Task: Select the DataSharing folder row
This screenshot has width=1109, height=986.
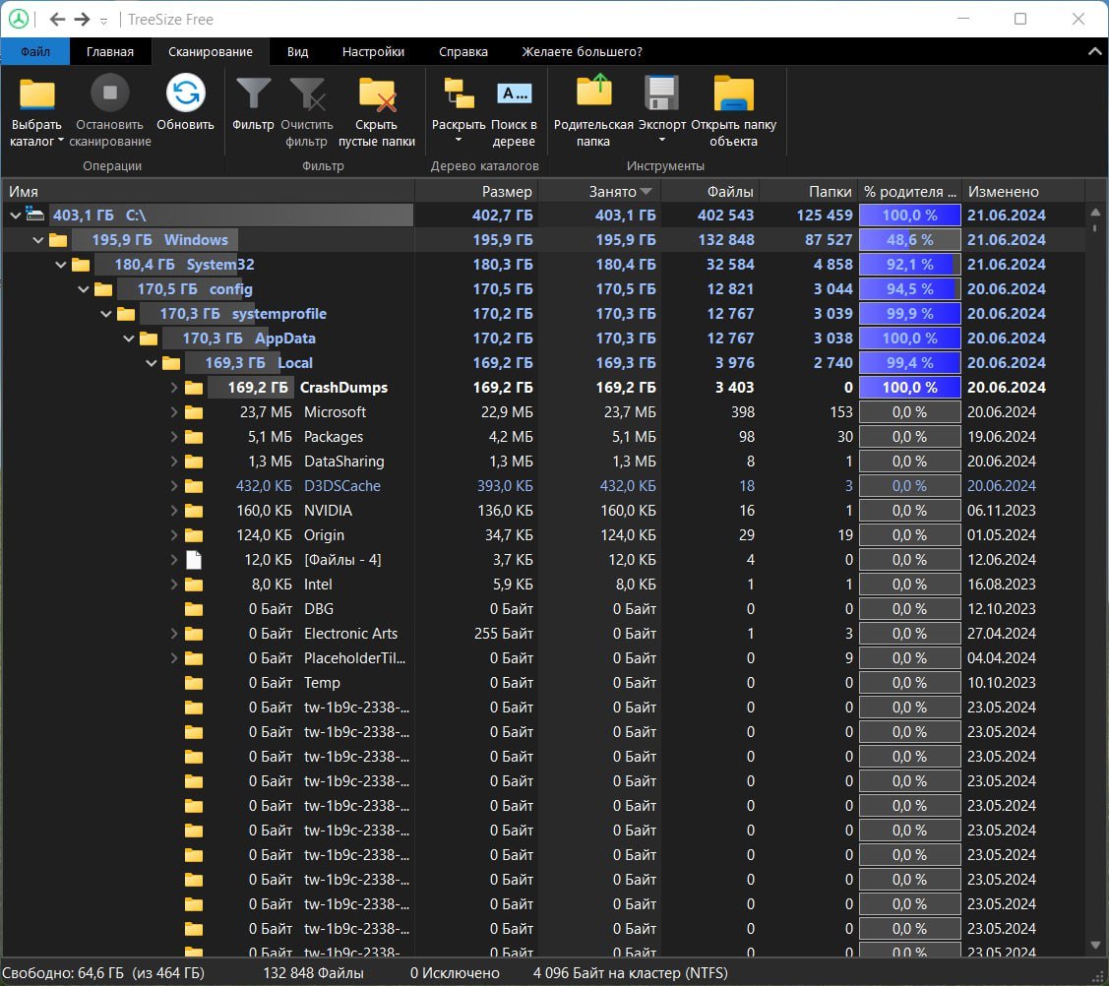Action: (x=543, y=462)
